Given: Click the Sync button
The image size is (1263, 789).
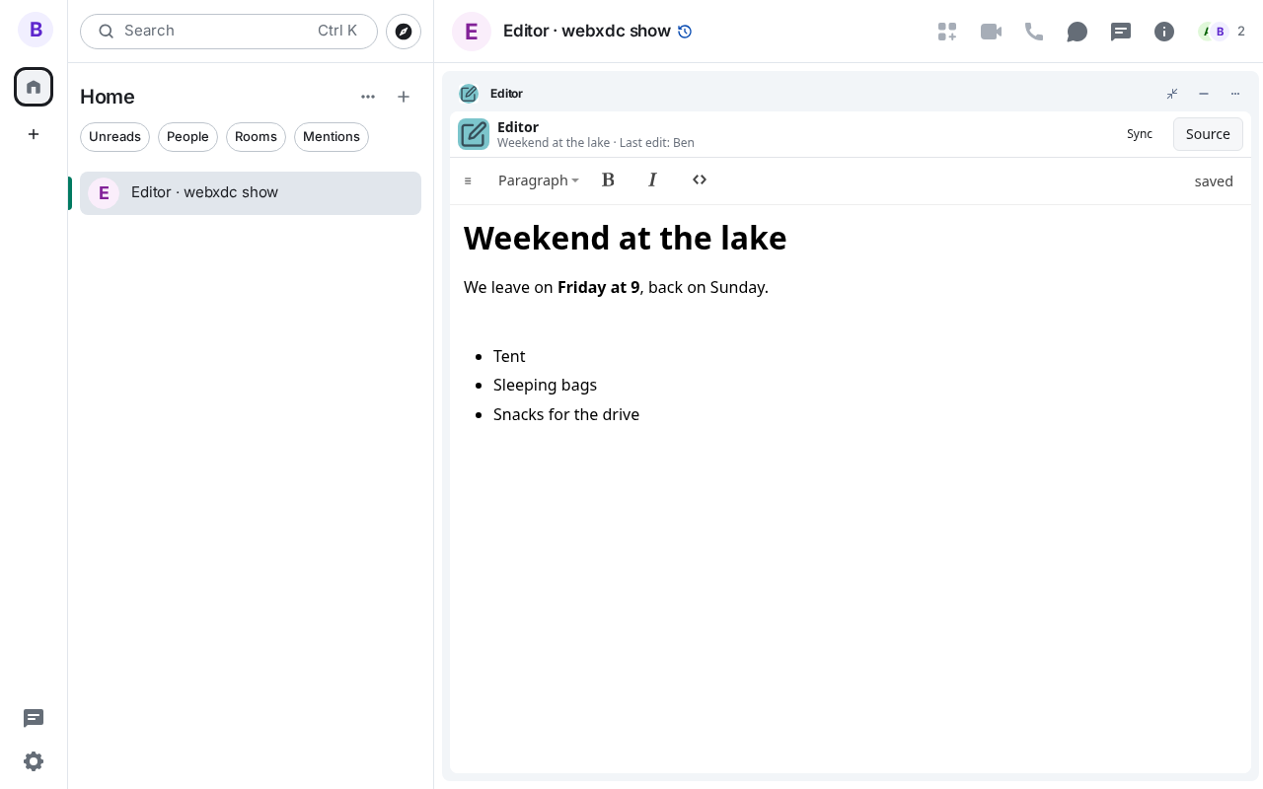Looking at the screenshot, I should (x=1140, y=134).
